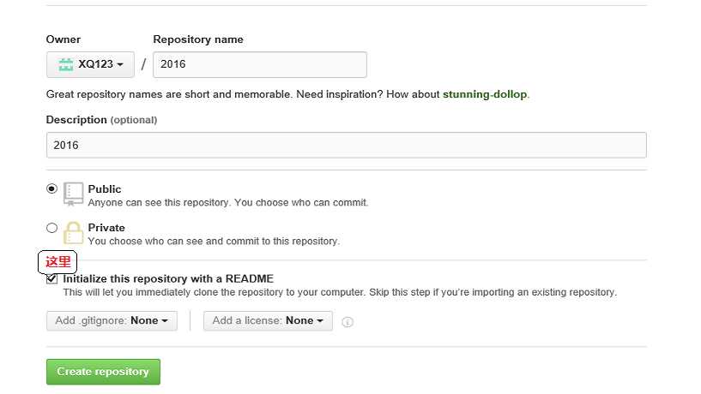Screen dimensions: 701x394
Task: Open the Owner dropdown caret next to XQ123
Action: tap(120, 65)
